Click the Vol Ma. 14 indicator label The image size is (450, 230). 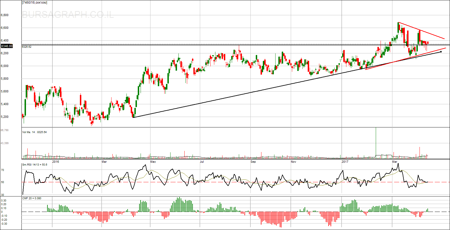point(34,132)
